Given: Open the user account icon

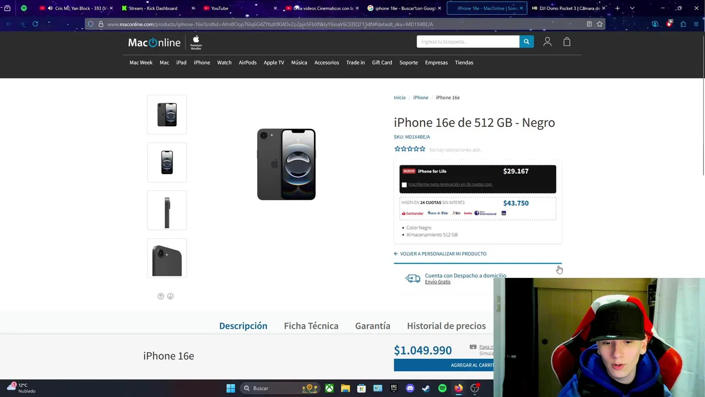Looking at the screenshot, I should pos(547,41).
